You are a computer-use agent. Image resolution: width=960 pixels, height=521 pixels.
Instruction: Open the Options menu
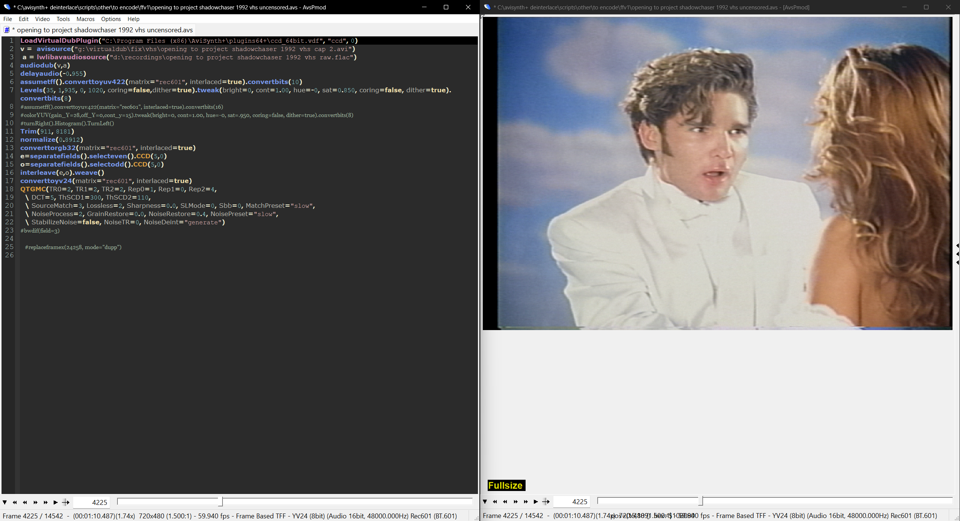[111, 19]
